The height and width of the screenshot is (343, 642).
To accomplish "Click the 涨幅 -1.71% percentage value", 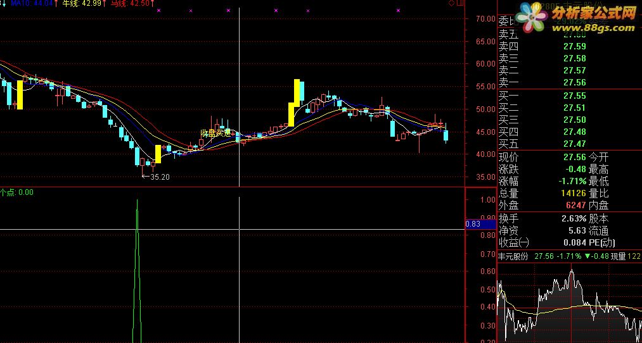I will click(x=572, y=181).
